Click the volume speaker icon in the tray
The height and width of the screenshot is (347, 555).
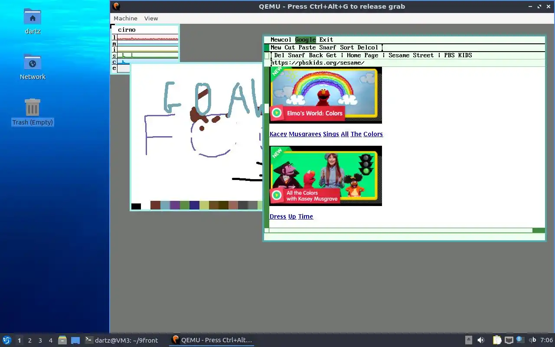point(481,340)
